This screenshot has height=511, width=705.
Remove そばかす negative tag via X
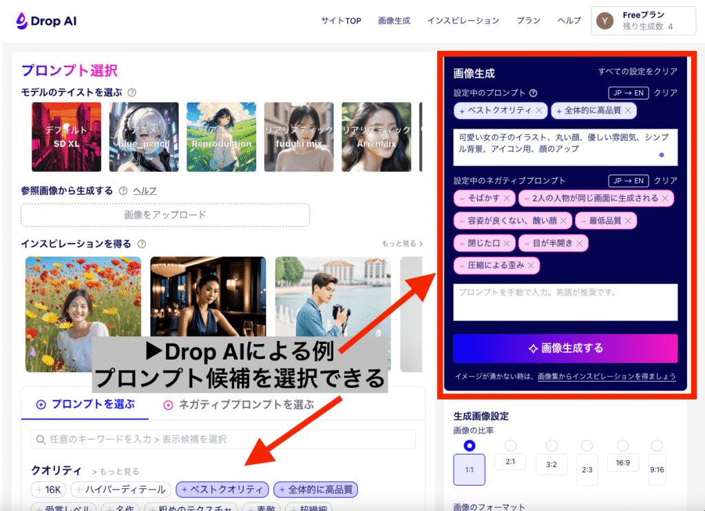[507, 198]
